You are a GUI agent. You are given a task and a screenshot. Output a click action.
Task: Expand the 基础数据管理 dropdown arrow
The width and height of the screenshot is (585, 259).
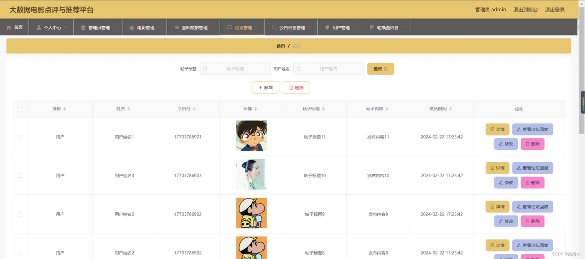coord(212,27)
